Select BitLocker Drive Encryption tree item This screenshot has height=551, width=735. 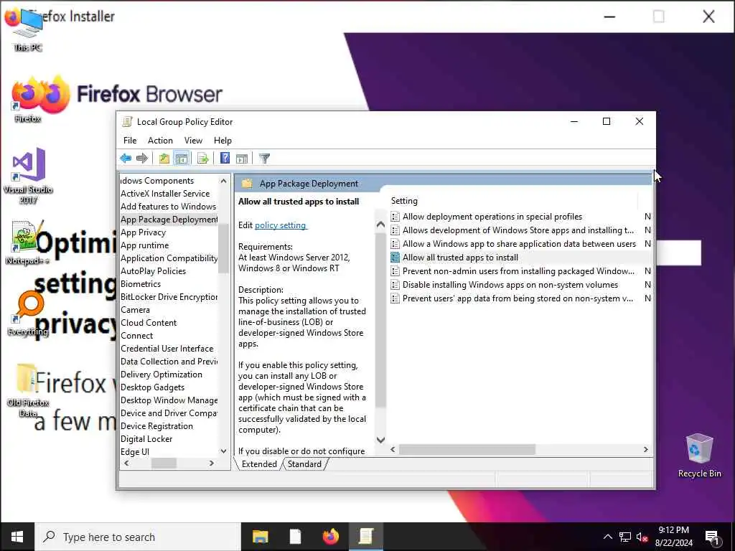[169, 297]
